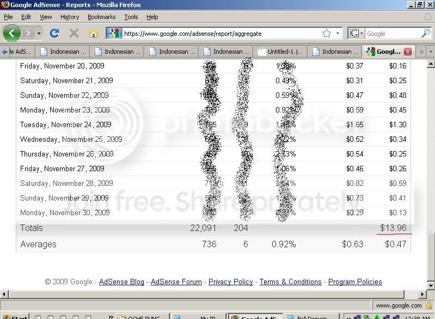
Task: Open the History menu
Action: click(x=70, y=17)
